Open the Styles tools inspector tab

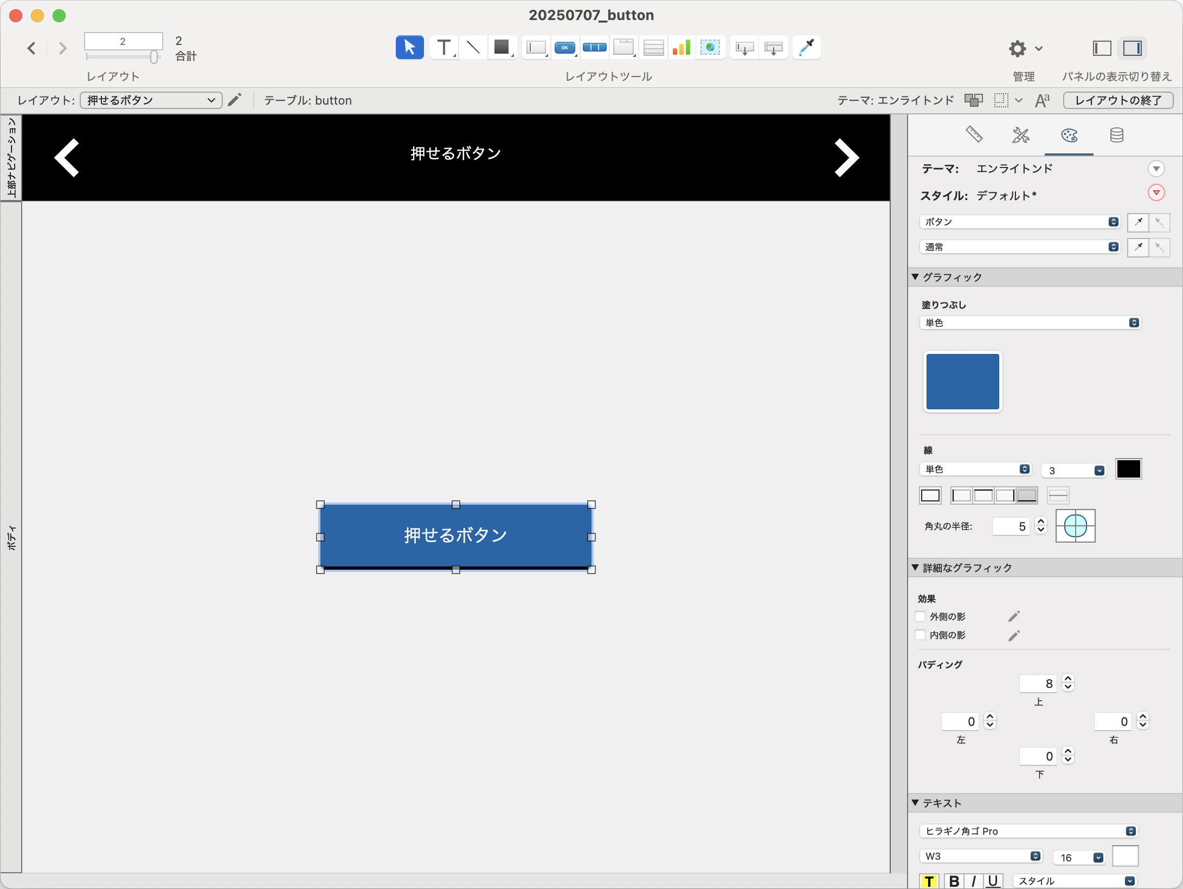[x=1021, y=135]
